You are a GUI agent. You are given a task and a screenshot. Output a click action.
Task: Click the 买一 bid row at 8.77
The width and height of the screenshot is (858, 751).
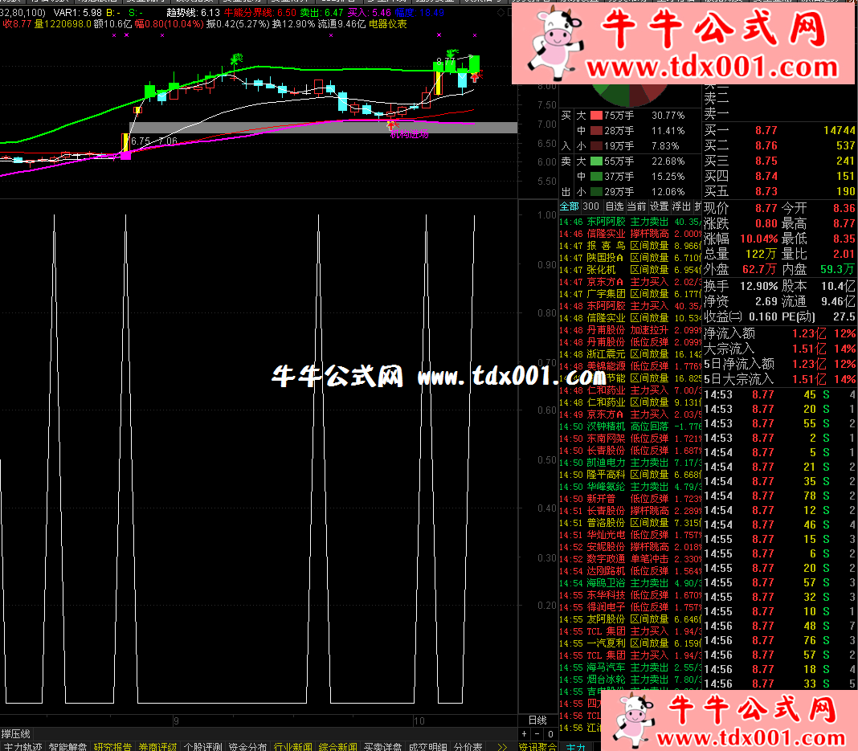779,130
